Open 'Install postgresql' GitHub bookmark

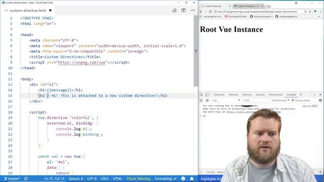(287, 17)
